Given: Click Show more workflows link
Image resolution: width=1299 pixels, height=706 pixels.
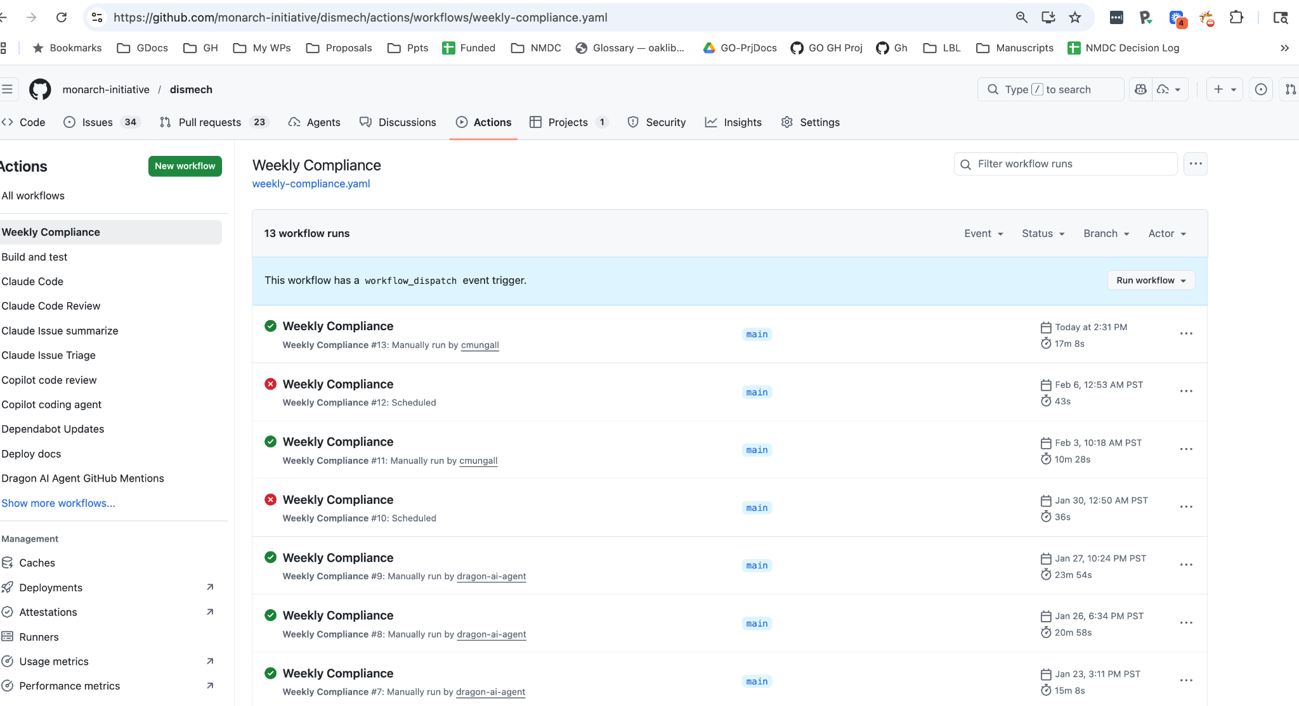Looking at the screenshot, I should (58, 503).
